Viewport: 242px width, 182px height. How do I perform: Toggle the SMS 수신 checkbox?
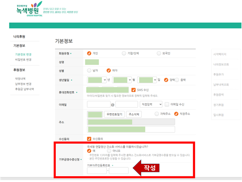pos(133,90)
